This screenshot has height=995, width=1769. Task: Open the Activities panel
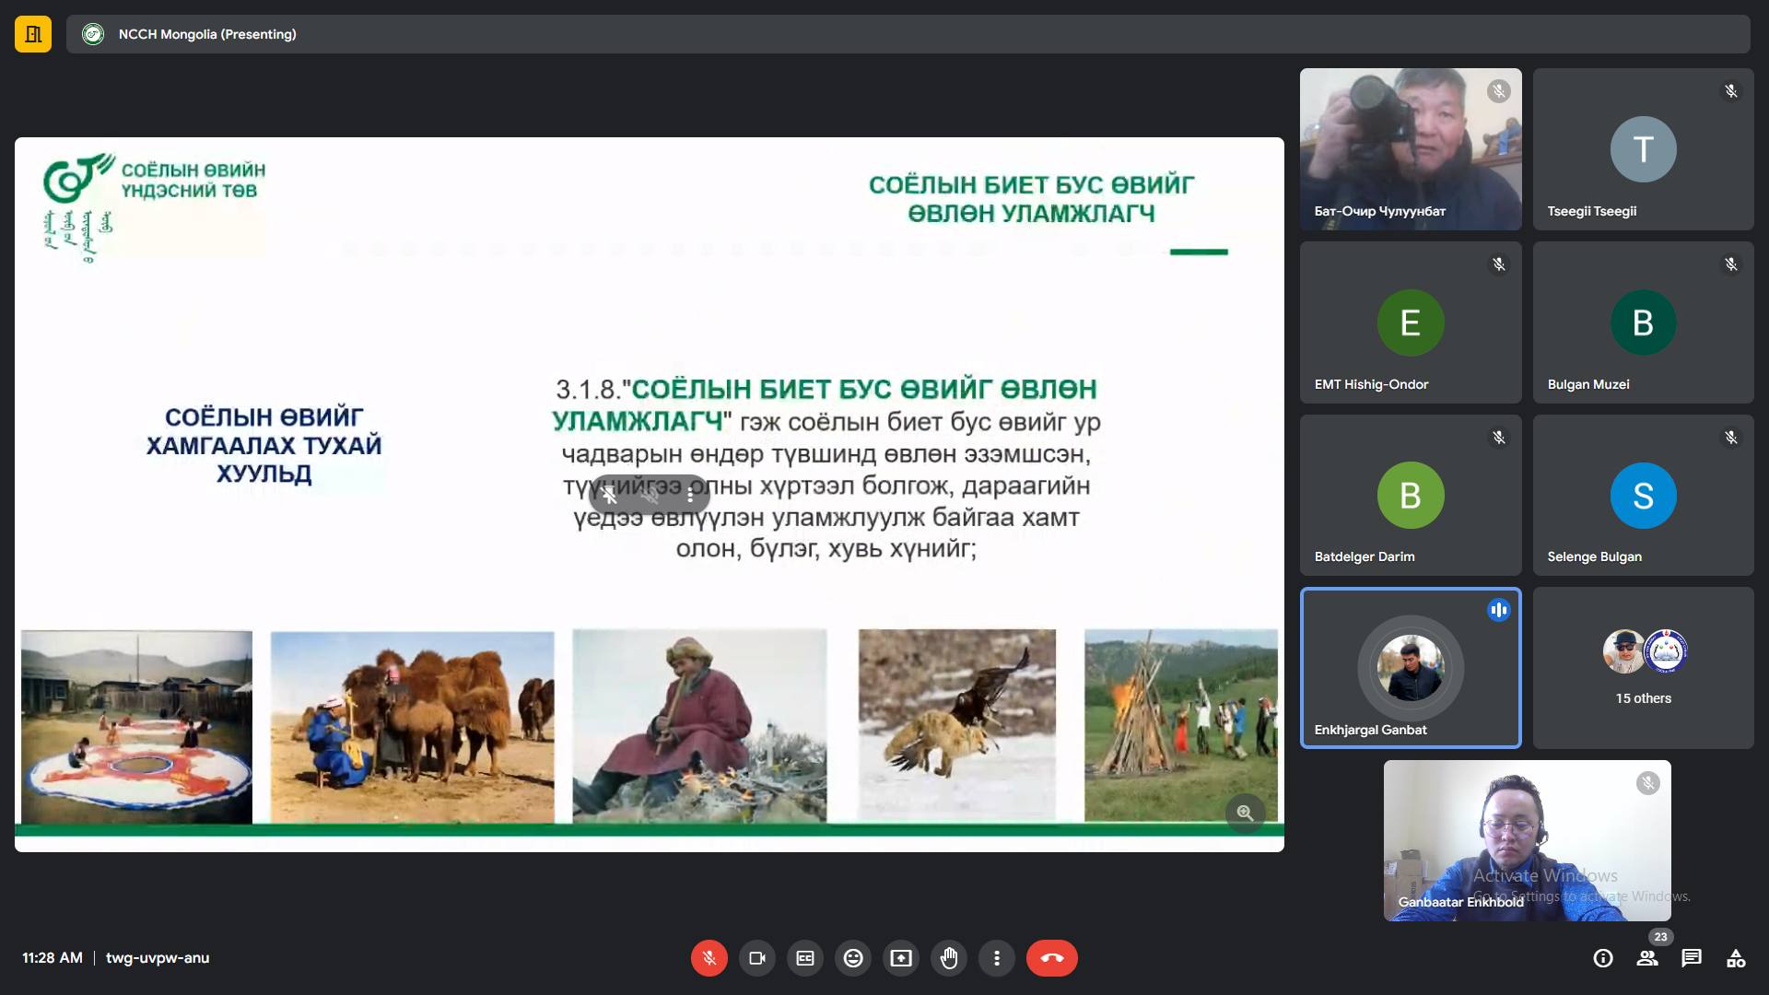(1736, 958)
